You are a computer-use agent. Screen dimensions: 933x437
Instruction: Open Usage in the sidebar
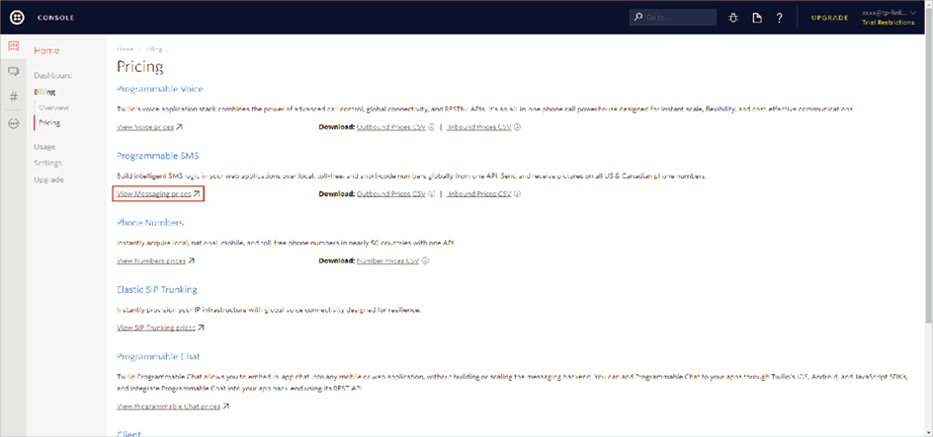point(44,147)
